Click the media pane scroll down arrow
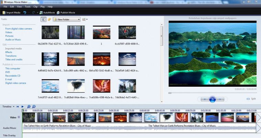The image size is (261, 138). [x=162, y=102]
